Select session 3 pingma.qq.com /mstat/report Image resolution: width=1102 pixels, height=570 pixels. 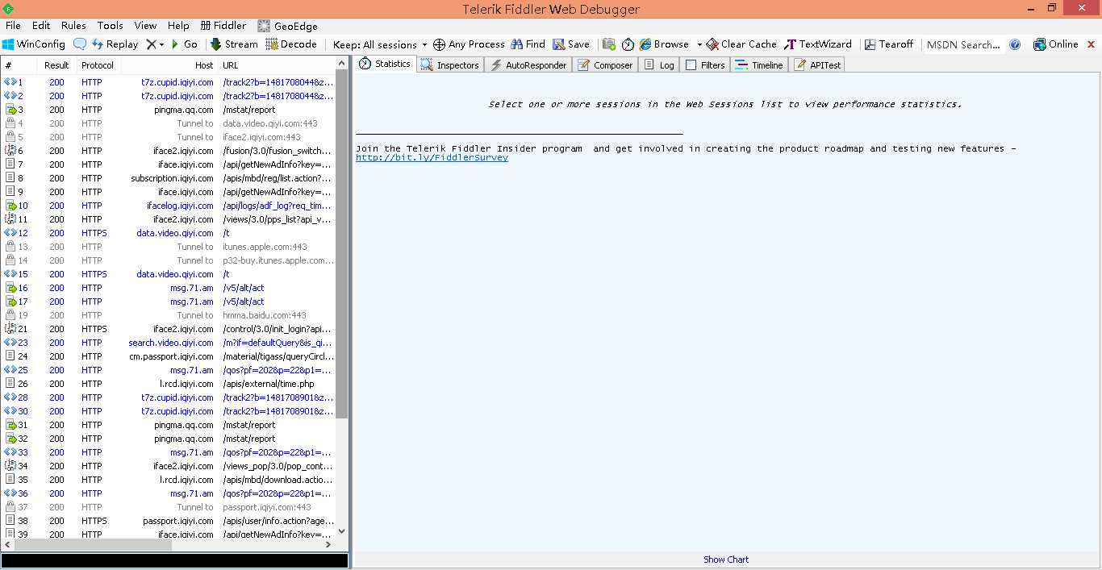point(169,110)
